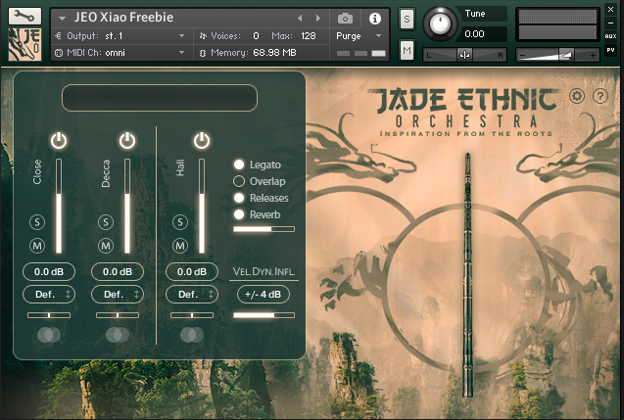Toggle the AUX sends button
This screenshot has height=420, width=624.
point(610,36)
